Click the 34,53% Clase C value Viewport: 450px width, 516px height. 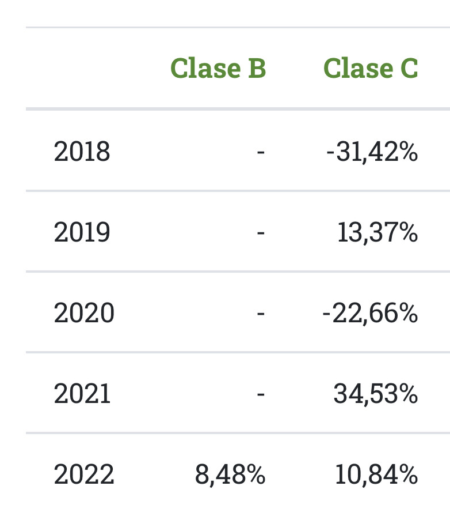(375, 394)
